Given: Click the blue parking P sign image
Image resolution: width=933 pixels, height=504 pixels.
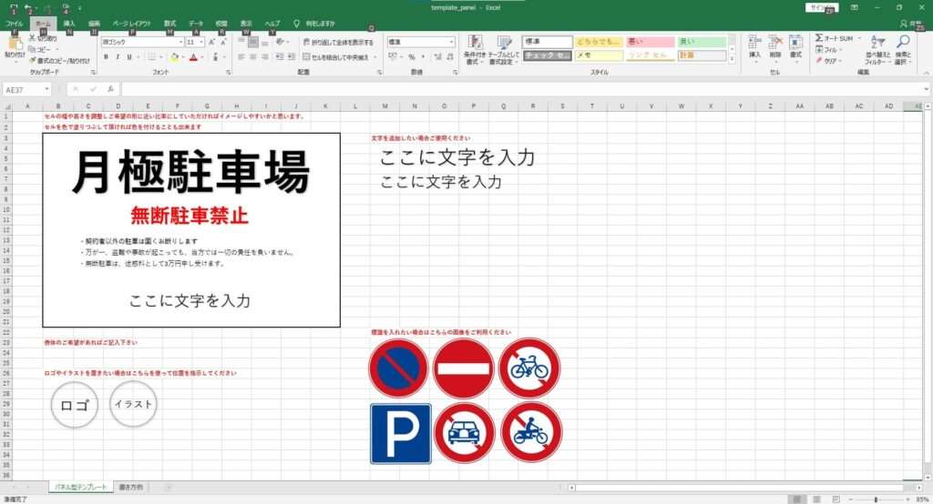Looking at the screenshot, I should coord(400,434).
